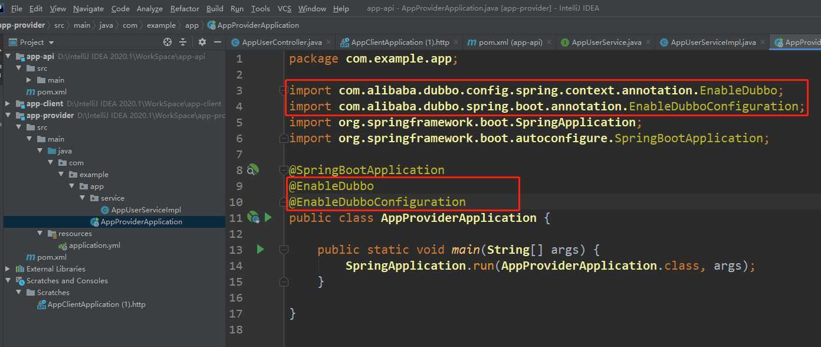The width and height of the screenshot is (821, 347).
Task: Click 'SpringApplication' in line 14 code
Action: [x=406, y=266]
